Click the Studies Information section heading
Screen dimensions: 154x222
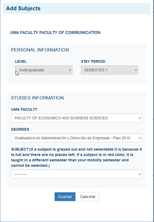[37, 98]
